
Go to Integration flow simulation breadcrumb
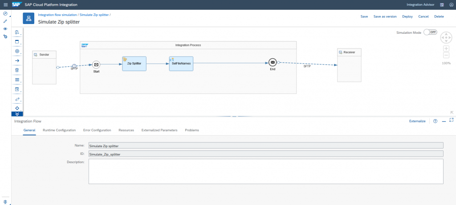point(57,15)
